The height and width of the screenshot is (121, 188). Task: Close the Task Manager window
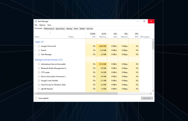[151, 21]
